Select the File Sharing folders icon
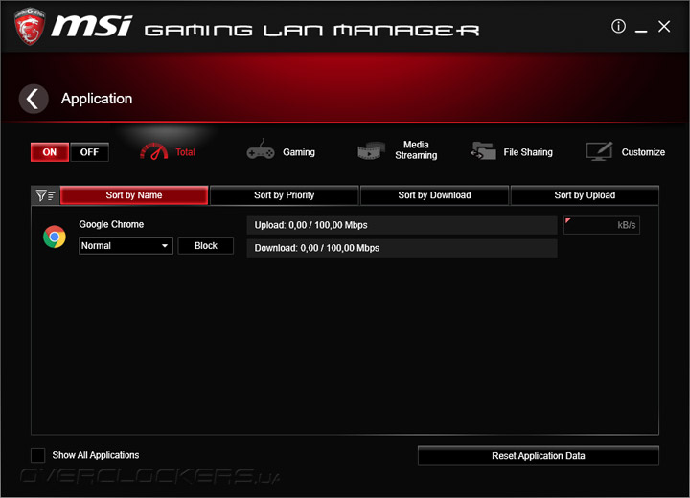690x498 pixels. pos(483,151)
